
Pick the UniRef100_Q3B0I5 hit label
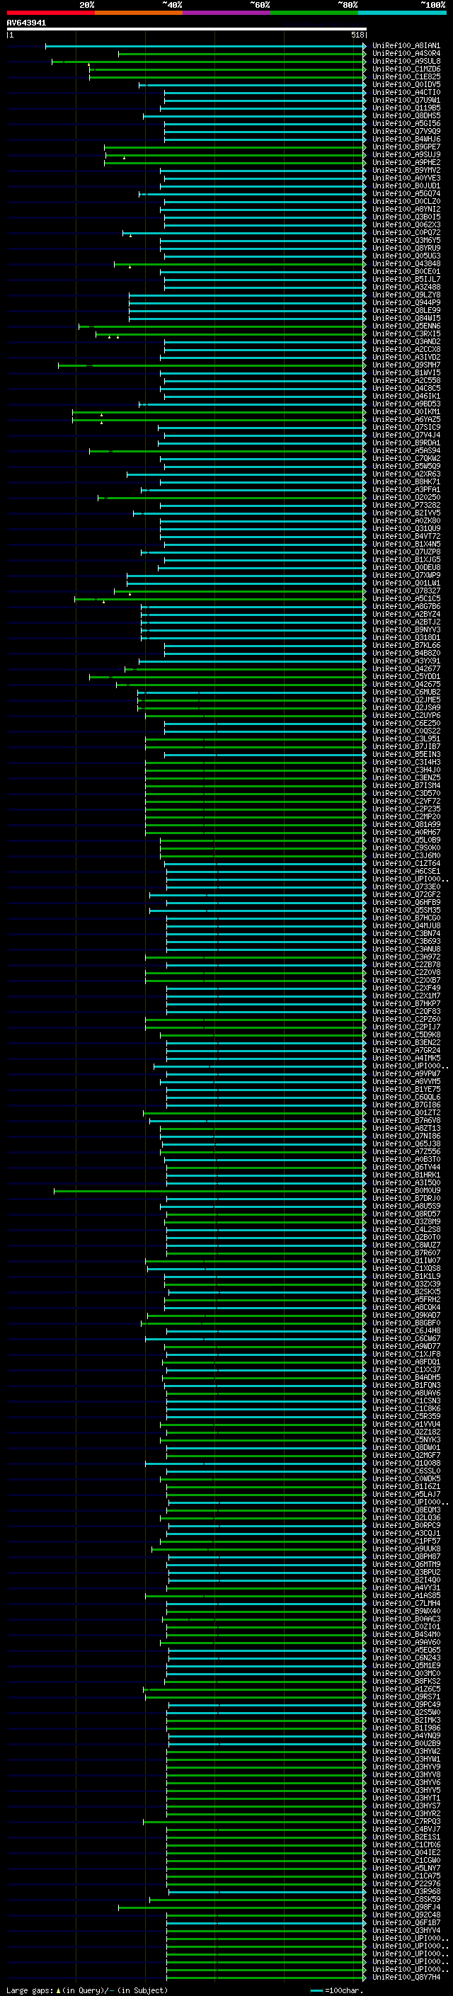406,217
